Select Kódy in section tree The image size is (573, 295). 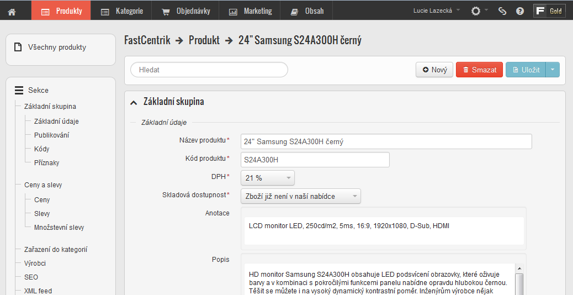pyautogui.click(x=41, y=149)
